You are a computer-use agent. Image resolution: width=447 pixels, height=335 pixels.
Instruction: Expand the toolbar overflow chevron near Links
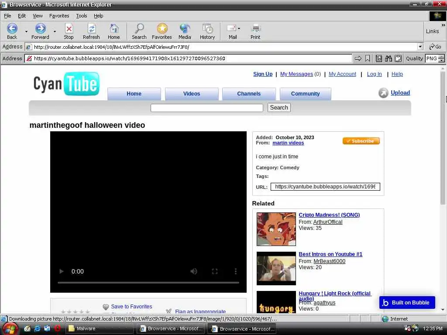click(x=443, y=25)
